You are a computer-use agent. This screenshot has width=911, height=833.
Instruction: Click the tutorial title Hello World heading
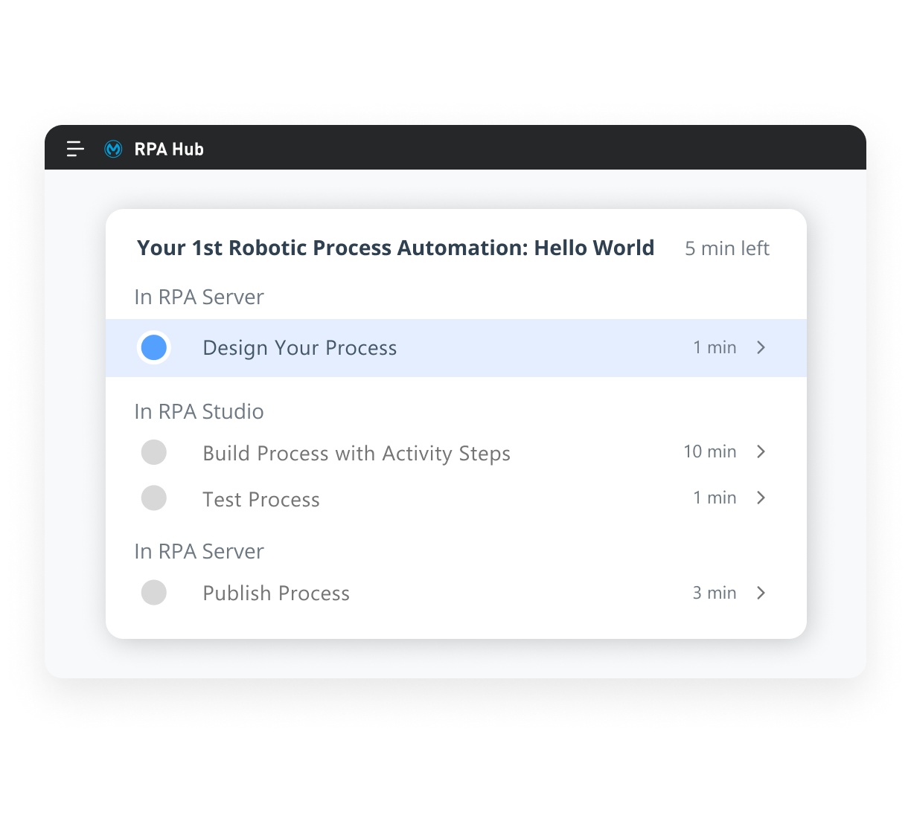click(395, 248)
